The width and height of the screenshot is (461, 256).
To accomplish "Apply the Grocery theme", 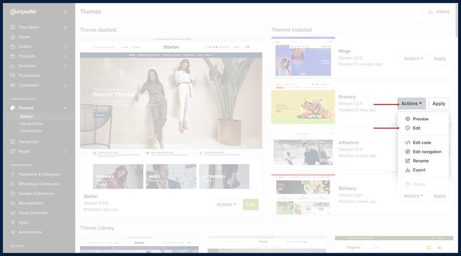I will pyautogui.click(x=439, y=104).
